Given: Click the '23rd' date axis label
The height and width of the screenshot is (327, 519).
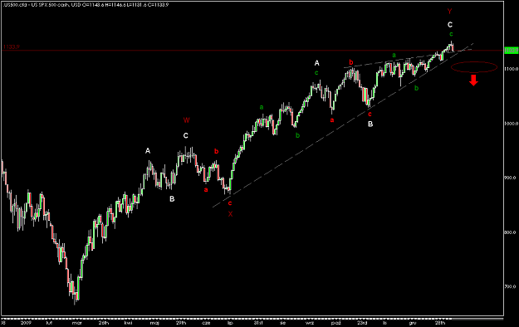Looking at the screenshot, I should point(362,323).
